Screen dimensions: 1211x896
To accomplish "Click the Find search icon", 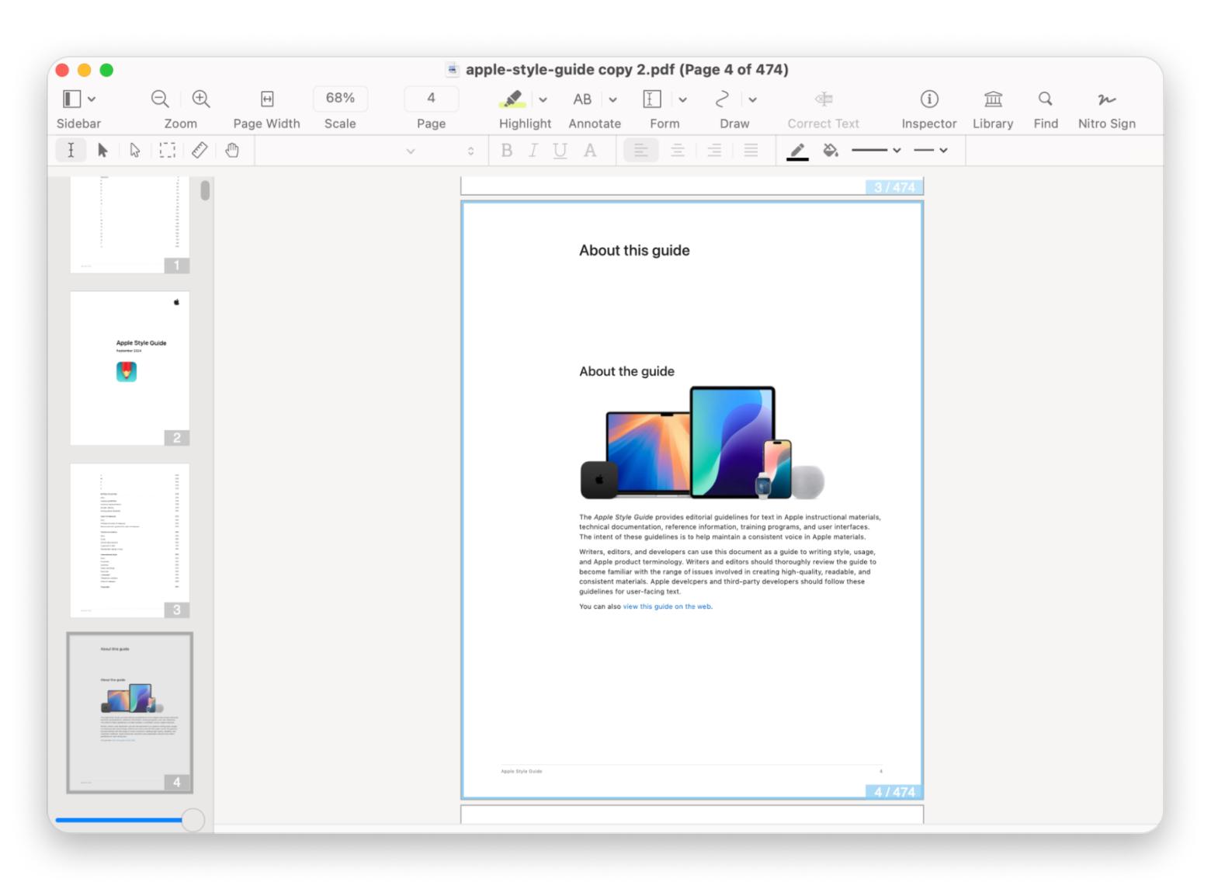I will [x=1045, y=99].
